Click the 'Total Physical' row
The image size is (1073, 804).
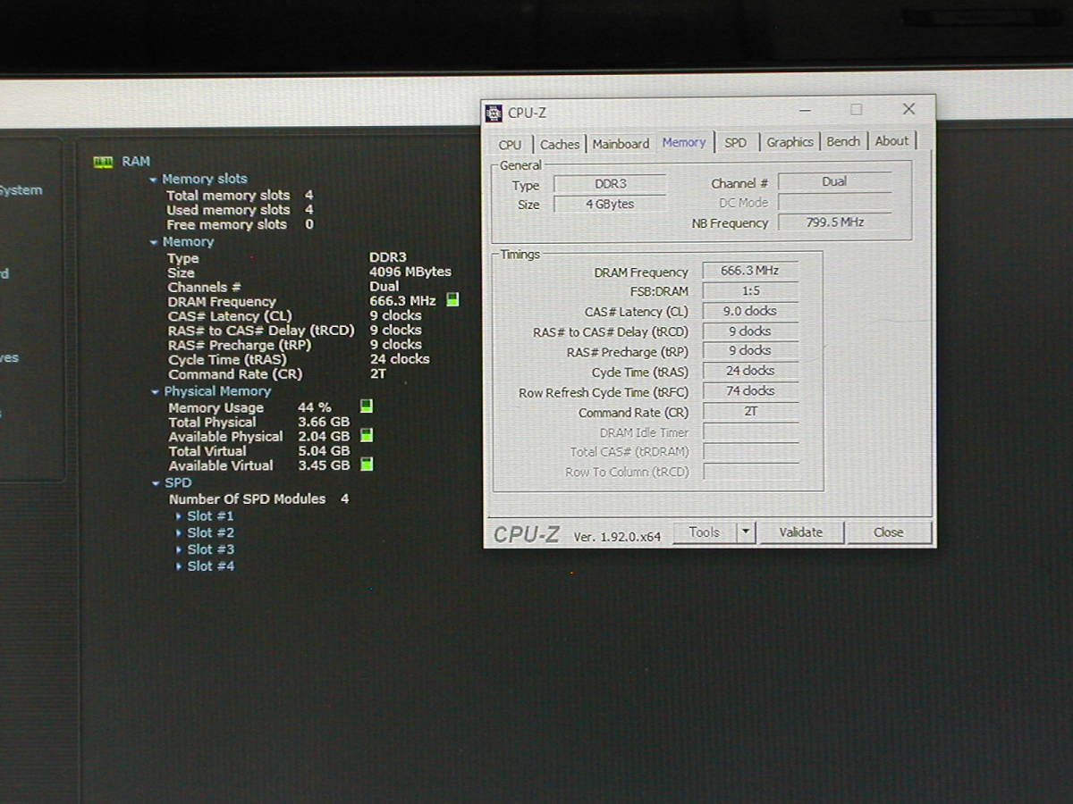259,422
